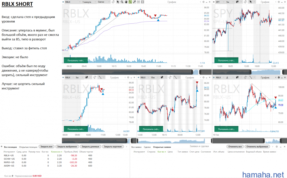Select line tool on the RBLX 5м chart
Image resolution: width=287 pixels, height=178 pixels.
[x=100, y=77]
